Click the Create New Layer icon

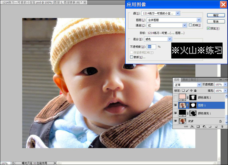coord(216,126)
